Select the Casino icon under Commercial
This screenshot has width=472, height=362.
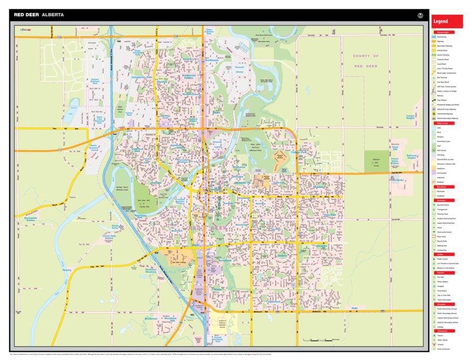point(433,335)
